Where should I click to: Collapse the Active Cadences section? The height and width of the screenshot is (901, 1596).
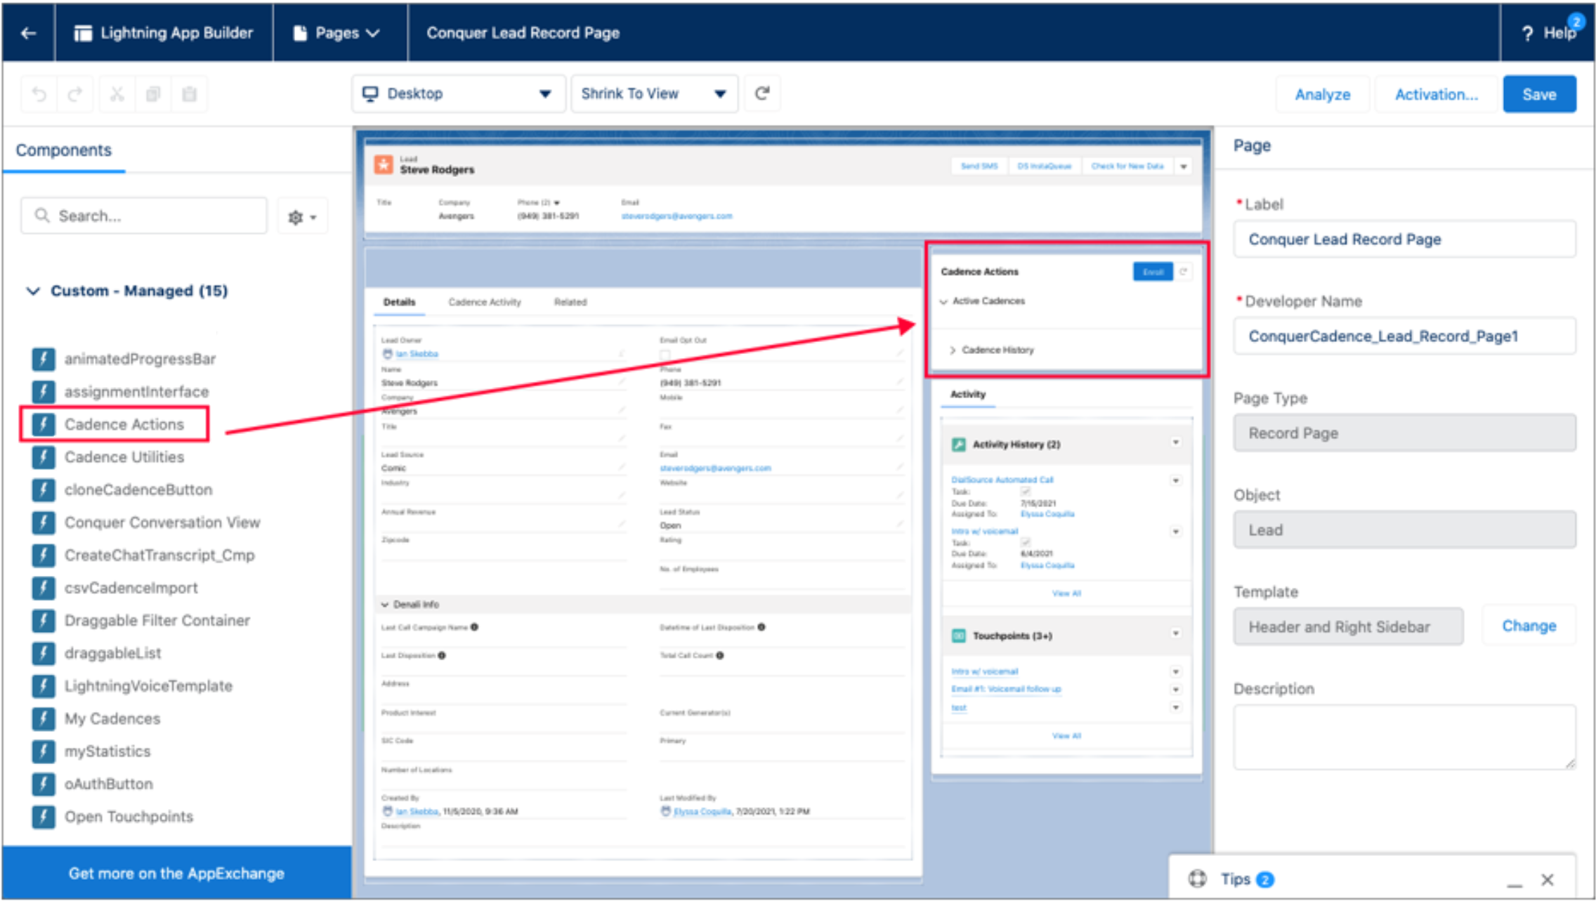click(943, 301)
